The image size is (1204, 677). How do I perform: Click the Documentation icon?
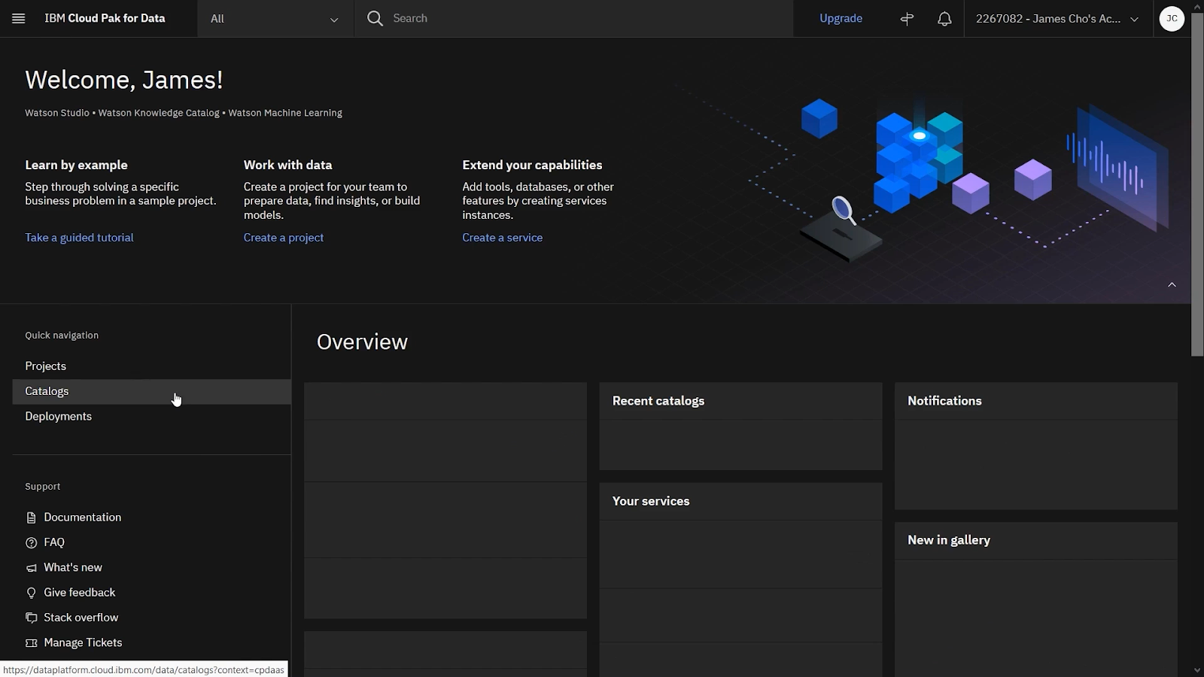31,518
